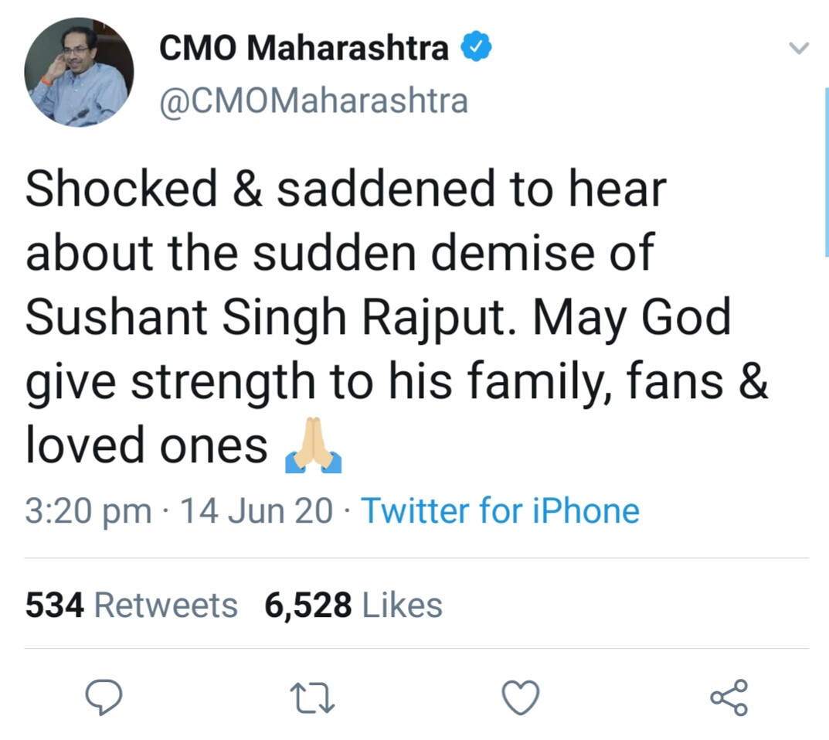Click the folded hands emoji
The image size is (829, 740).
(313, 446)
